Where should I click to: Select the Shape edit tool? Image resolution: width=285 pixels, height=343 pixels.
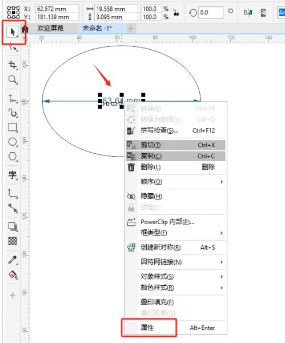tap(13, 47)
